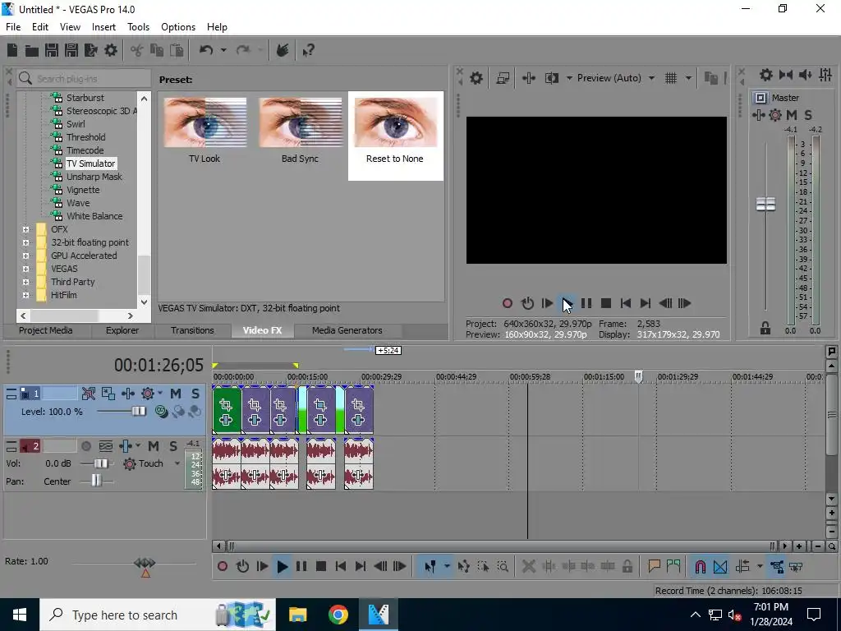This screenshot has width=841, height=631.
Task: Select White Balance effect
Action: click(94, 216)
